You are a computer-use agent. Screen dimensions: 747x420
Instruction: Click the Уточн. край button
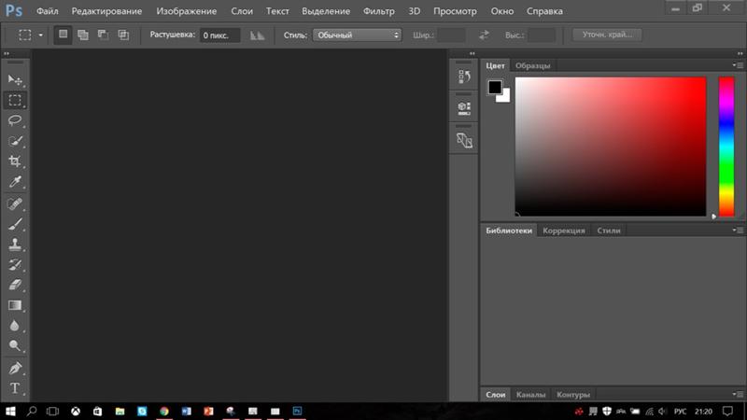[x=607, y=35]
